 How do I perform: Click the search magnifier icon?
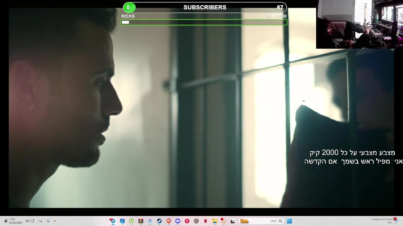point(280,221)
